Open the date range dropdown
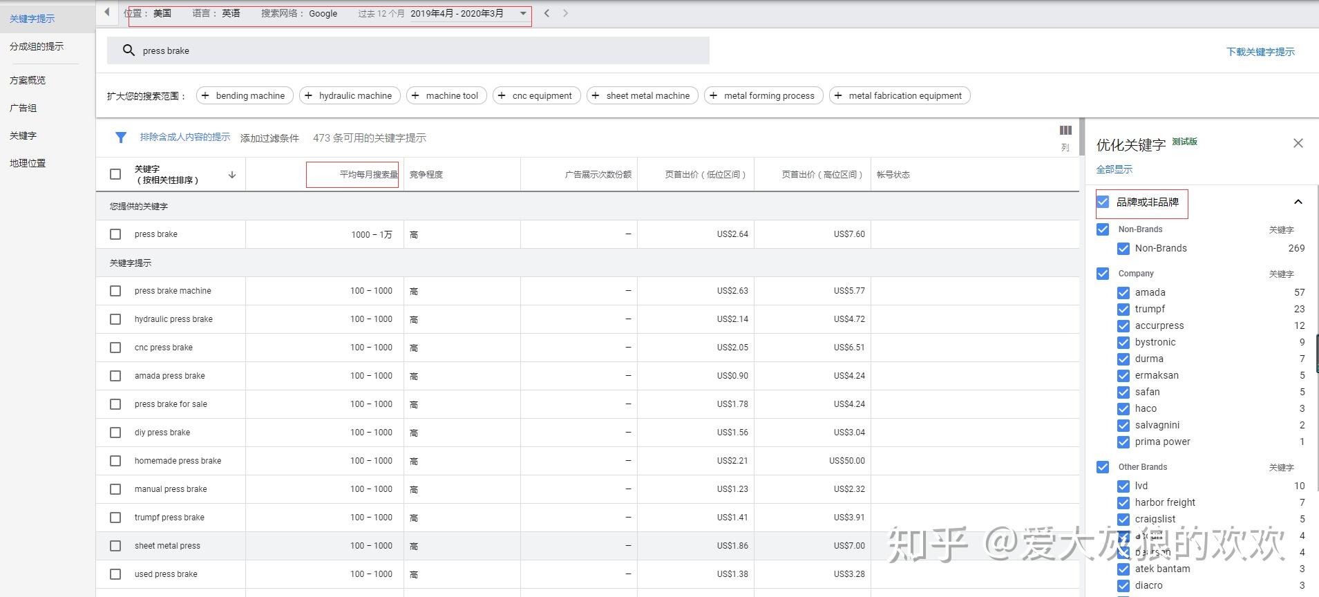Viewport: 1319px width, 597px height. tap(523, 13)
